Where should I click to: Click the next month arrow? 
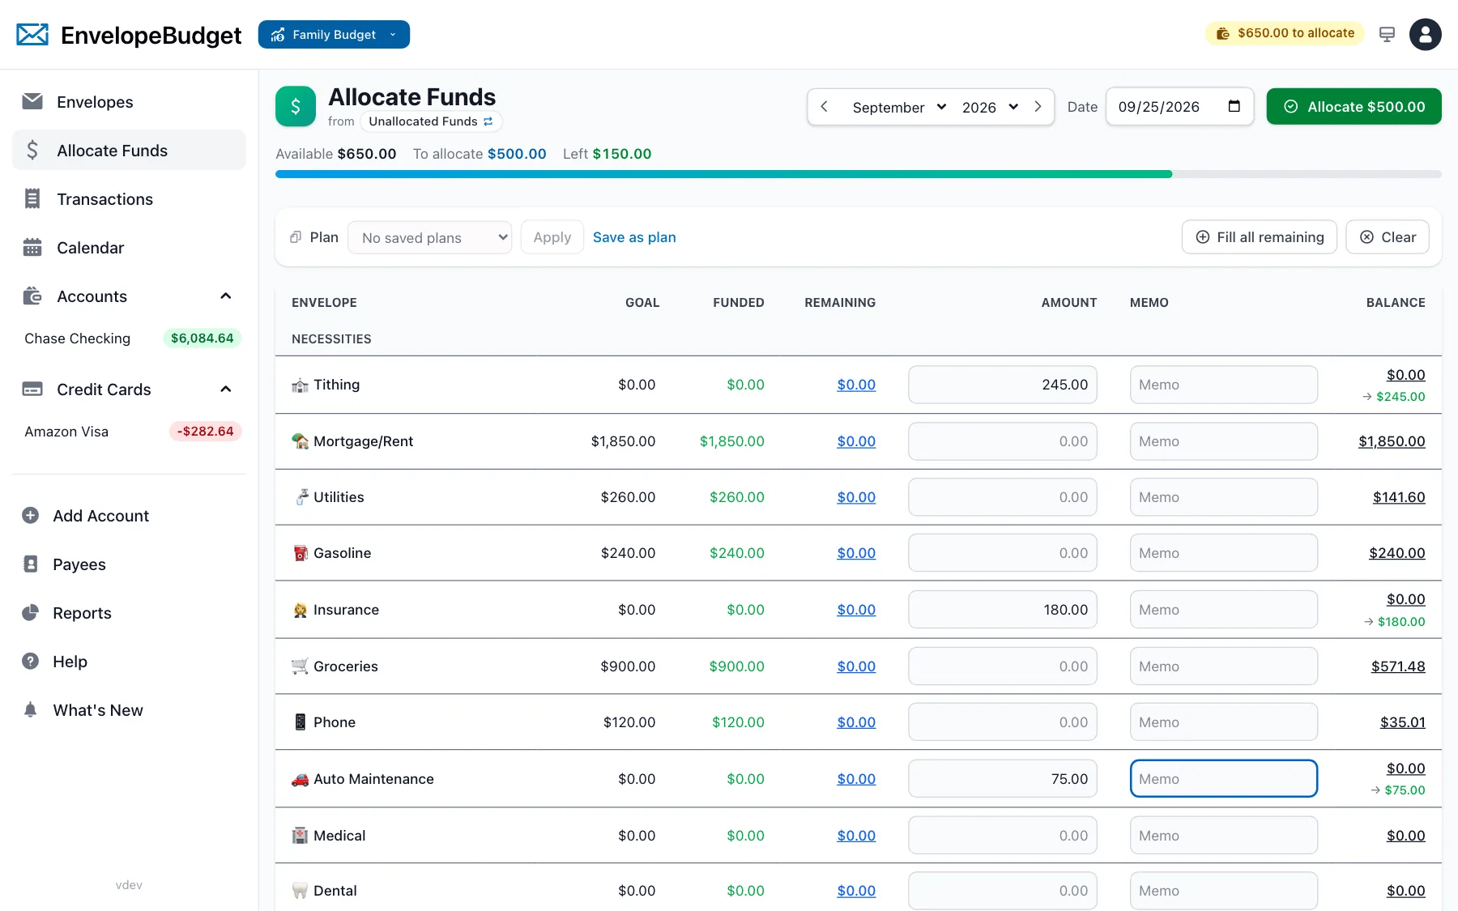pyautogui.click(x=1038, y=107)
